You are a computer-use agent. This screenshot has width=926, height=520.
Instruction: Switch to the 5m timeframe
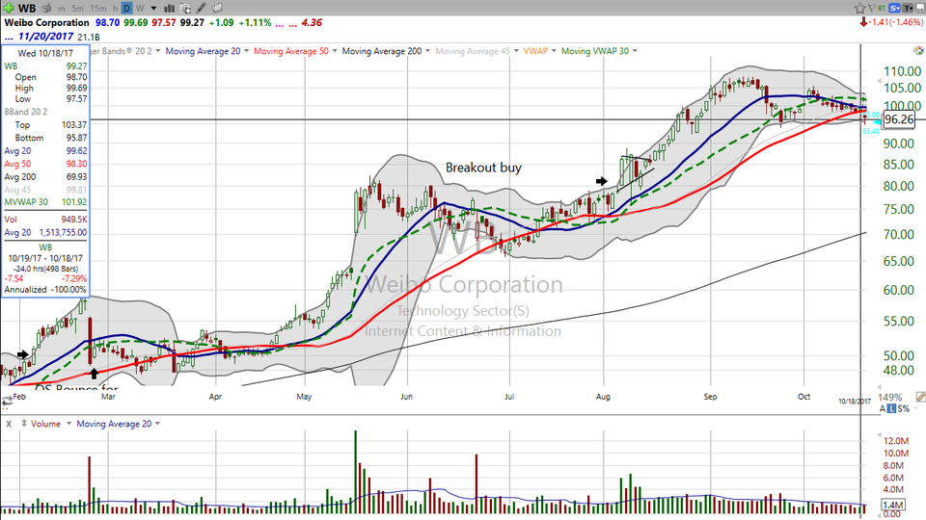78,9
